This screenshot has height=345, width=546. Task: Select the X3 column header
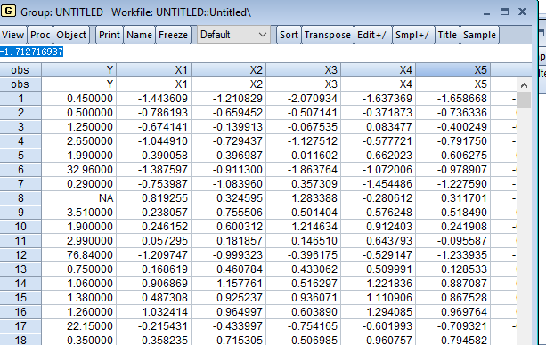click(304, 70)
